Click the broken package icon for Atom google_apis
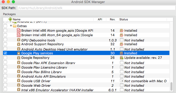Screen dimensions: 176x93 [19, 30]
